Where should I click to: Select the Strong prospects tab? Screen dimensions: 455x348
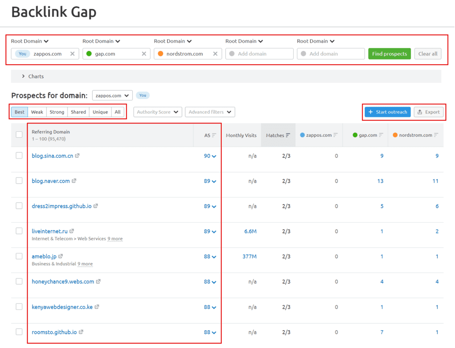pyautogui.click(x=57, y=112)
